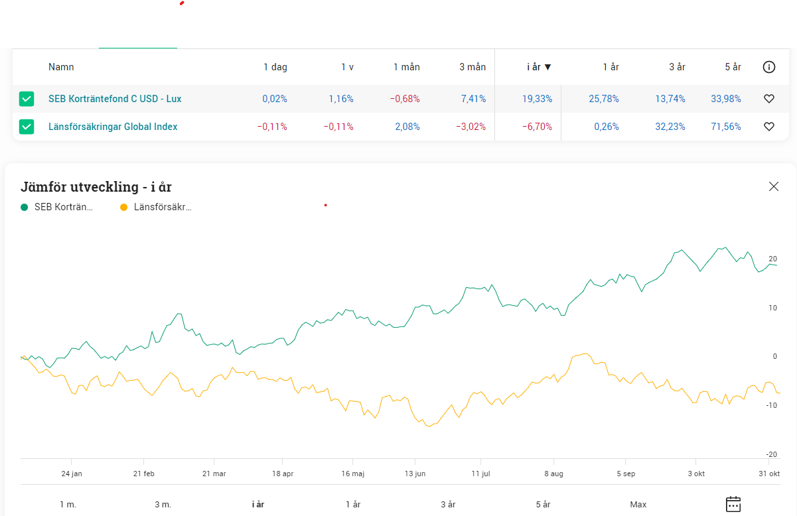The width and height of the screenshot is (797, 516).
Task: Sort by the '1 v' column header
Action: [348, 67]
